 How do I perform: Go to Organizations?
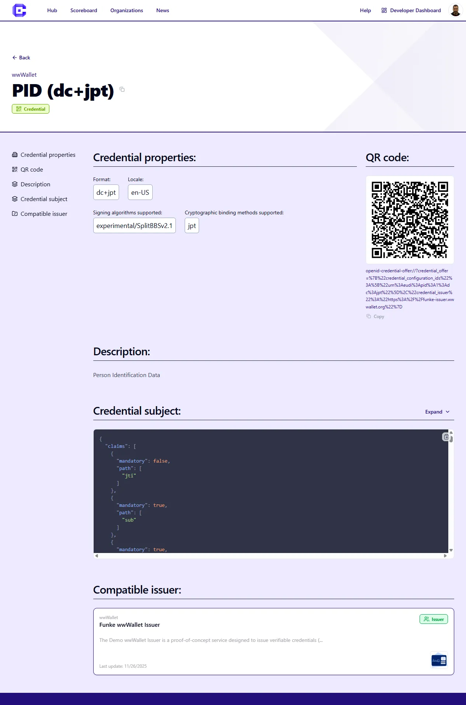pos(126,10)
